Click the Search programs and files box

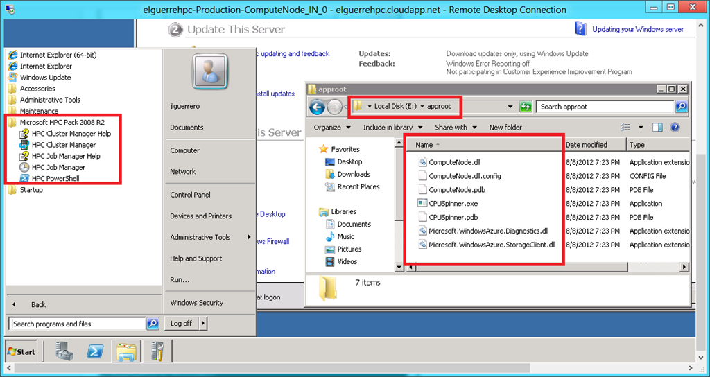coord(76,324)
